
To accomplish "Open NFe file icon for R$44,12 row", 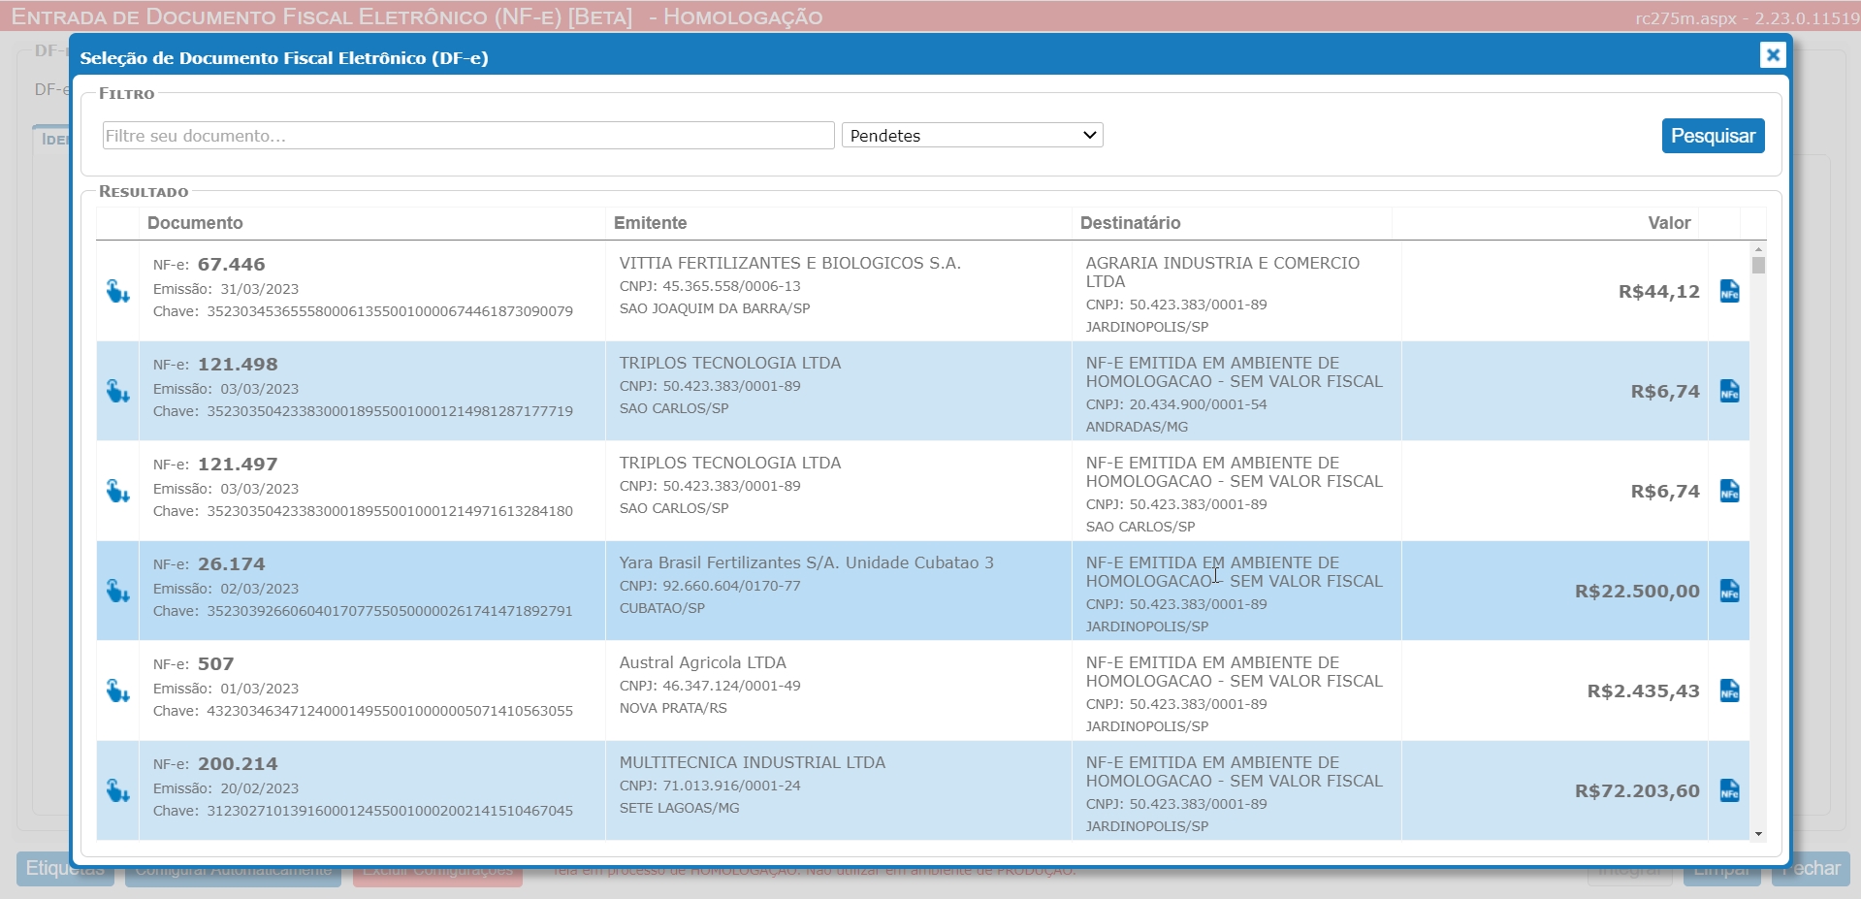I will (x=1729, y=291).
